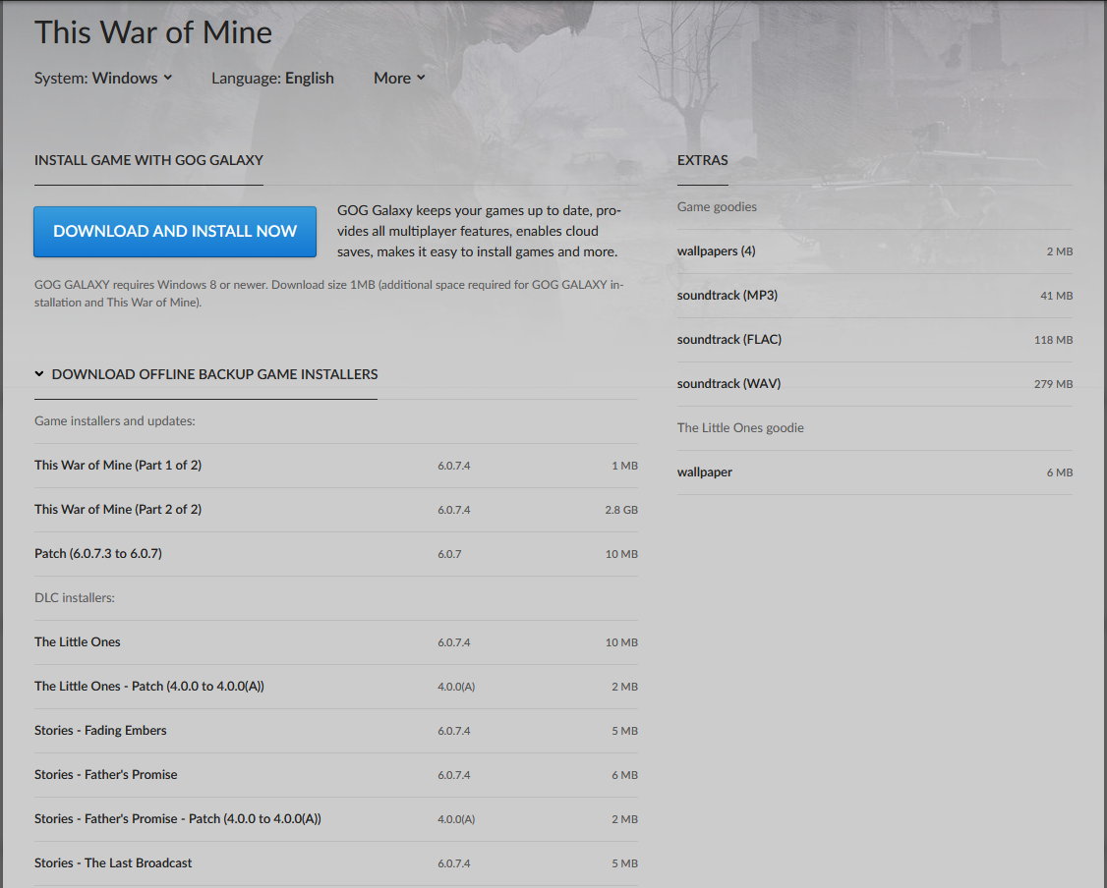
Task: Click version 4.0.0(A) of Little Ones Patch
Action: click(x=456, y=687)
